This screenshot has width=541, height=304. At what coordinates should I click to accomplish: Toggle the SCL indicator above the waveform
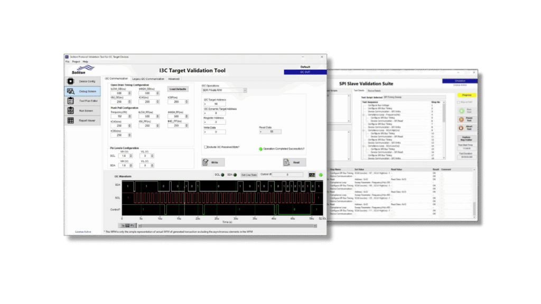click(222, 175)
